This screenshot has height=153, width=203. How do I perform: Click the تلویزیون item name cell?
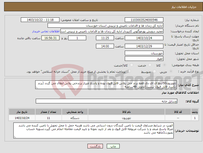click(126, 118)
